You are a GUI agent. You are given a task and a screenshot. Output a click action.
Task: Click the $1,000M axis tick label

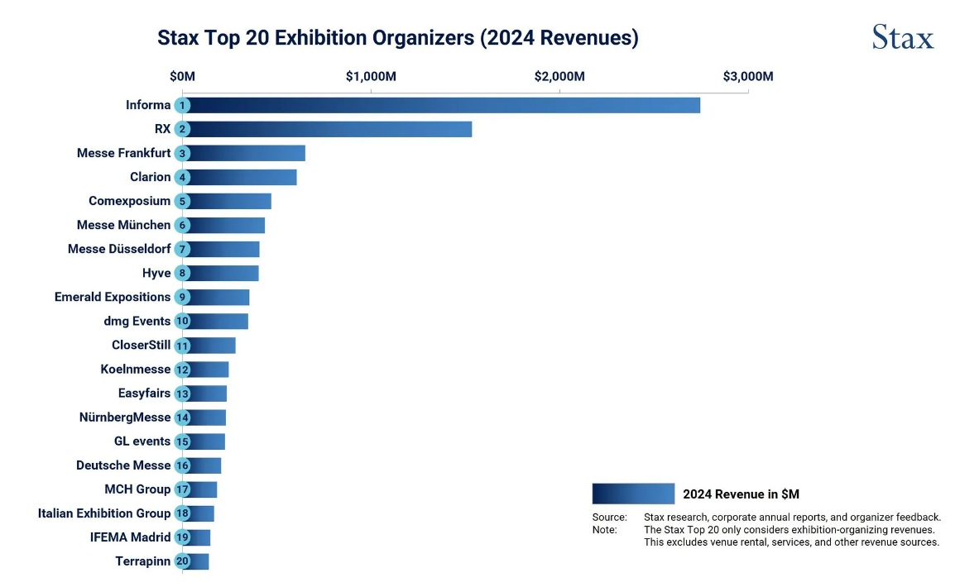[x=371, y=77]
